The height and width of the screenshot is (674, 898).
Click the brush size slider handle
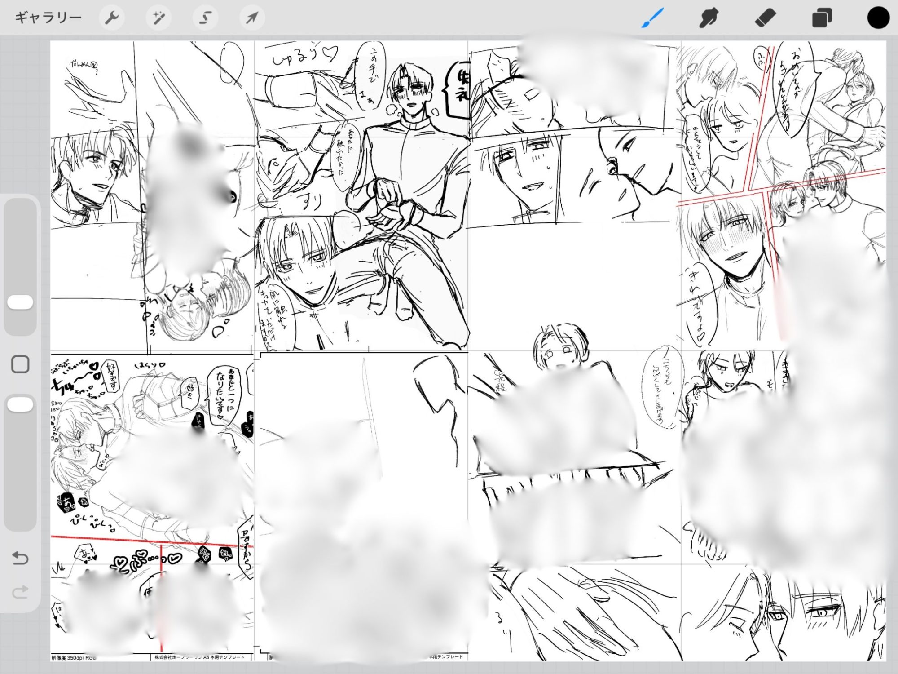tap(21, 302)
